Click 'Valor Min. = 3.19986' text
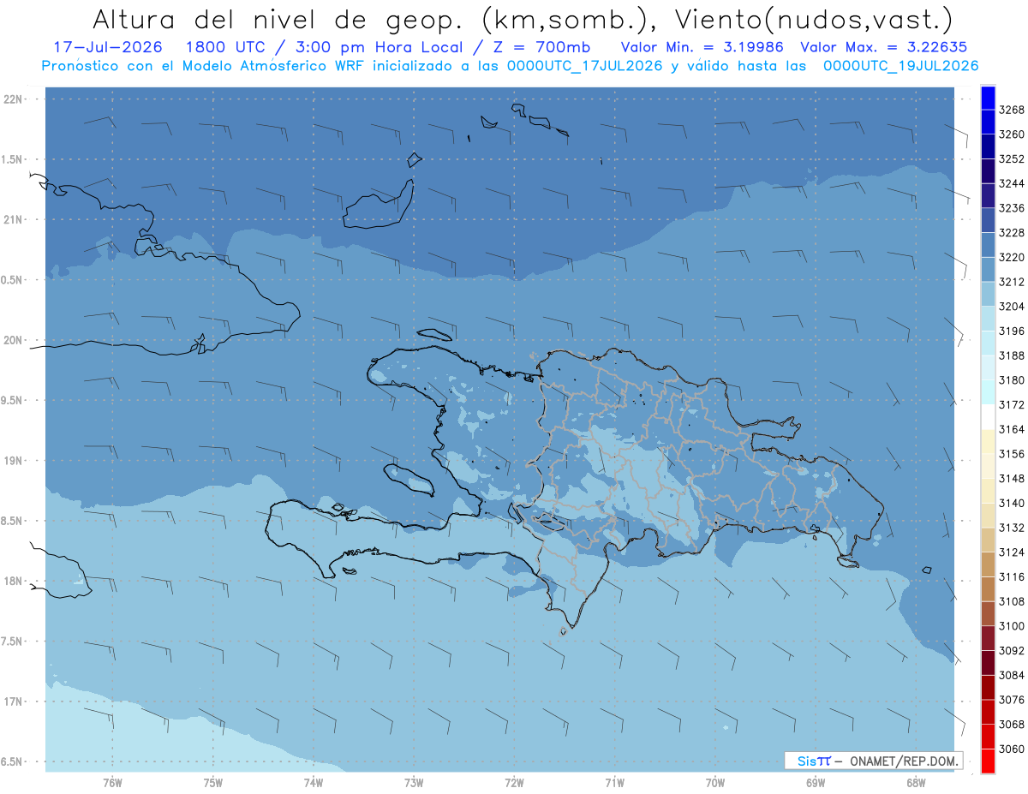Screen dimensions: 1028x794 click(x=703, y=47)
